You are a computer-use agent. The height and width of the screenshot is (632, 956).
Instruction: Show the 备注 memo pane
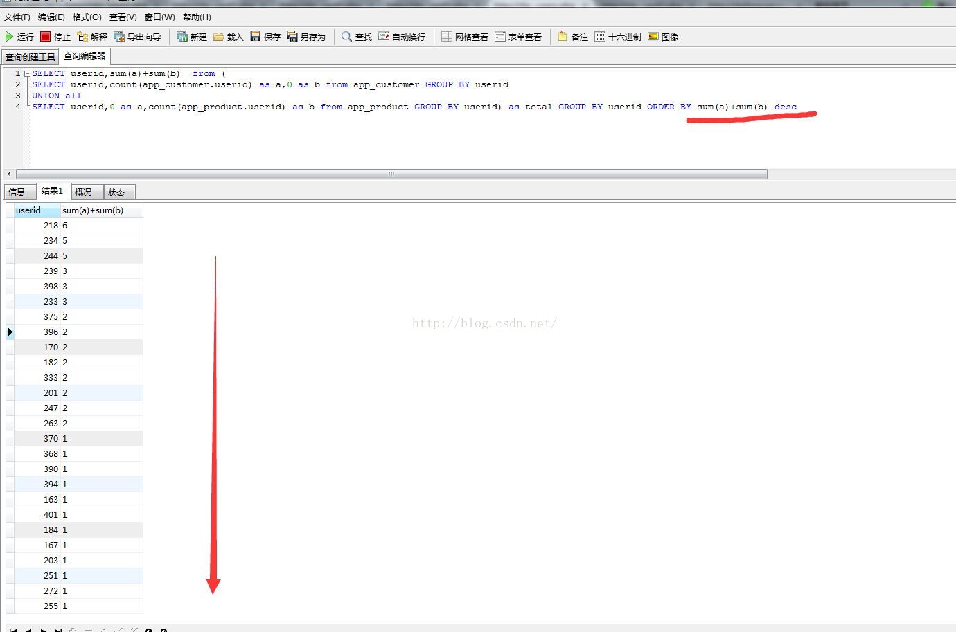coord(573,37)
